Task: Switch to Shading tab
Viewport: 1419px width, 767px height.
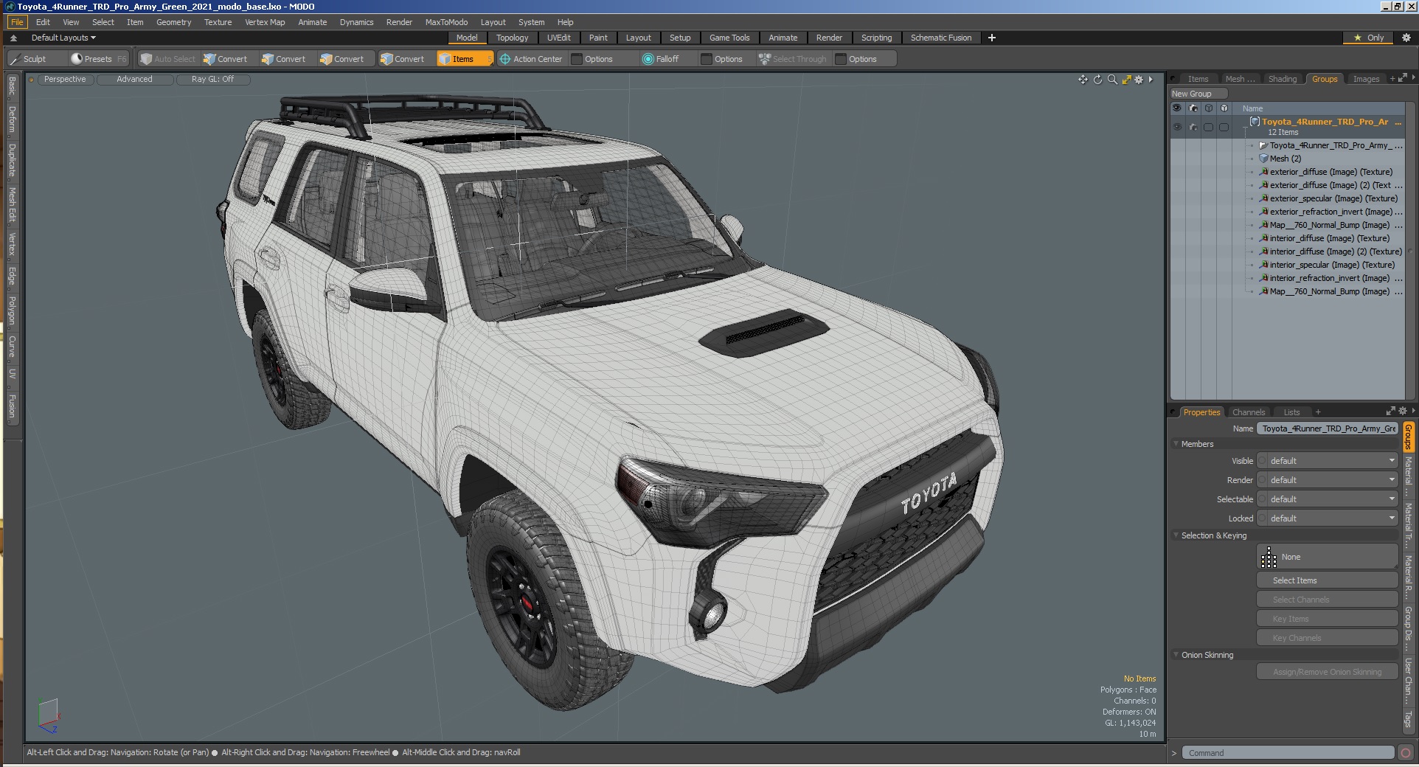Action: (1283, 79)
